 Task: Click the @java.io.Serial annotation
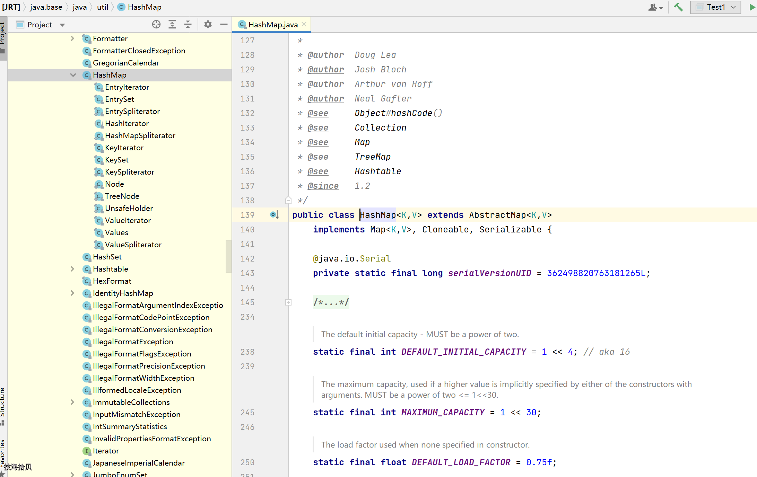351,258
